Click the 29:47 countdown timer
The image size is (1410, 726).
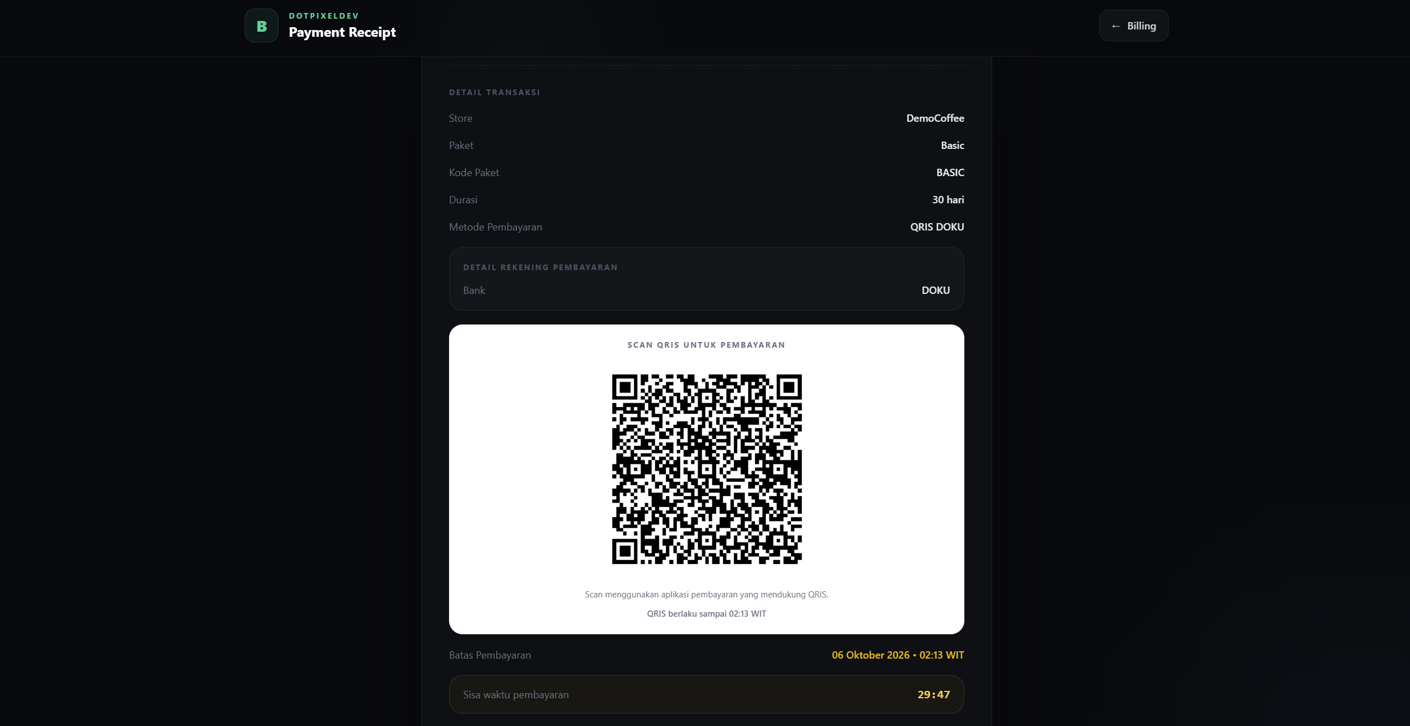(933, 695)
